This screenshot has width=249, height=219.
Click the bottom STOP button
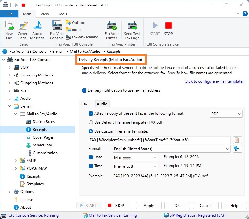pyautogui.click(x=118, y=206)
